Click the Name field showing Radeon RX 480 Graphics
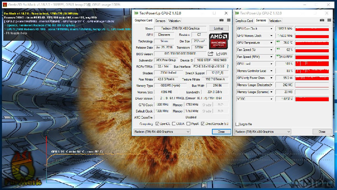The height and width of the screenshot is (190, 337). pos(180,28)
